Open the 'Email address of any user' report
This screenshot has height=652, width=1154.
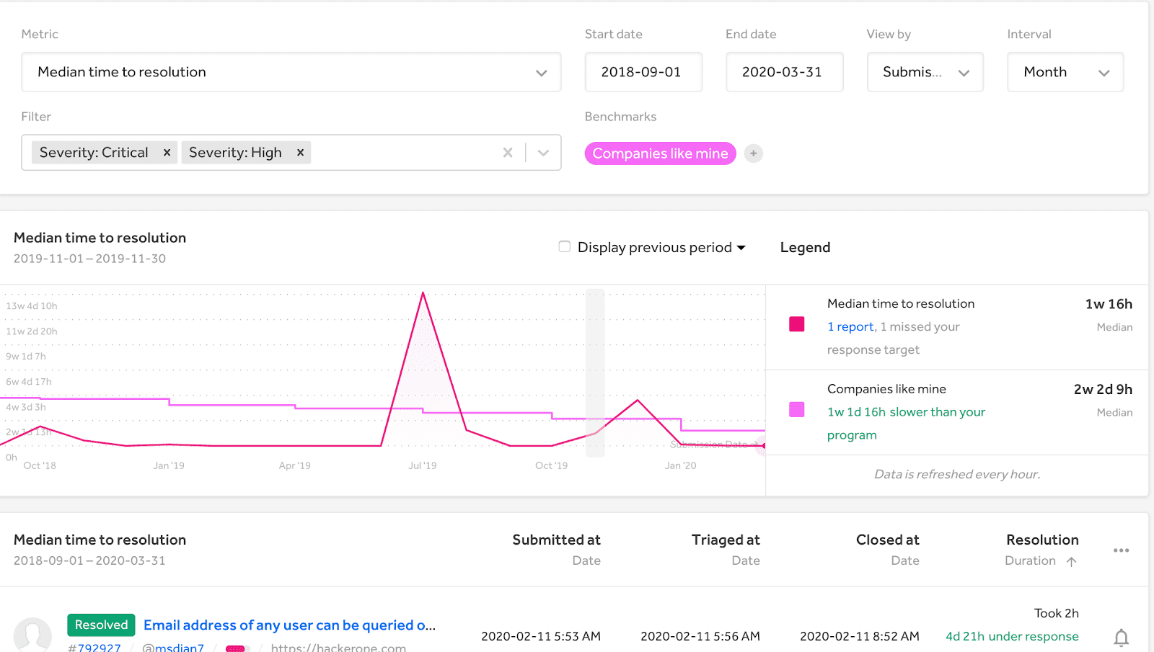click(x=289, y=625)
